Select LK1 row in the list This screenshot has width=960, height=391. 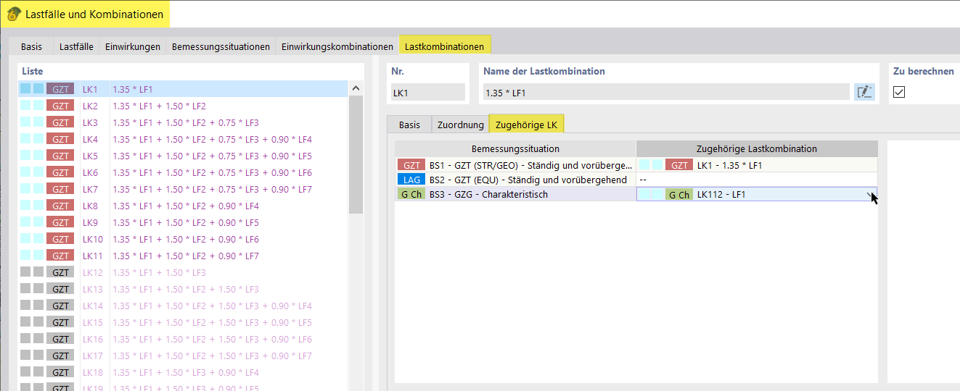coord(183,89)
